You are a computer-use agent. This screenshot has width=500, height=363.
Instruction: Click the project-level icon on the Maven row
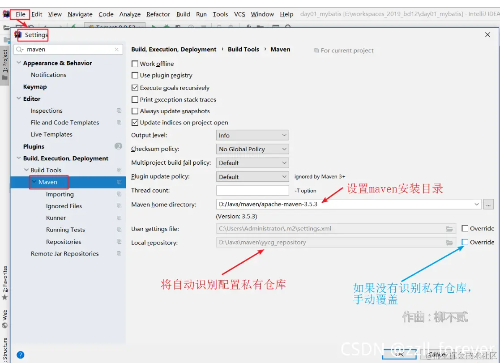119,182
